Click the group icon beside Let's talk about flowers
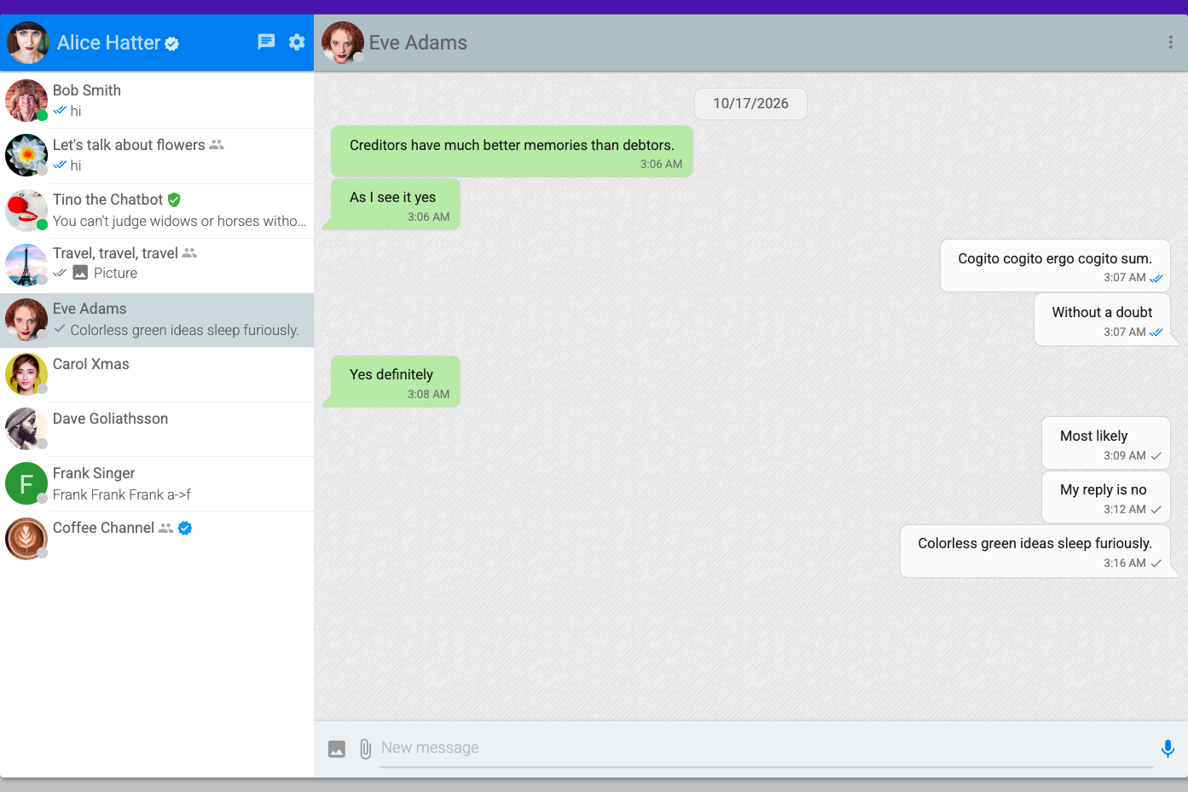Screen dimensions: 1188x792 point(217,145)
